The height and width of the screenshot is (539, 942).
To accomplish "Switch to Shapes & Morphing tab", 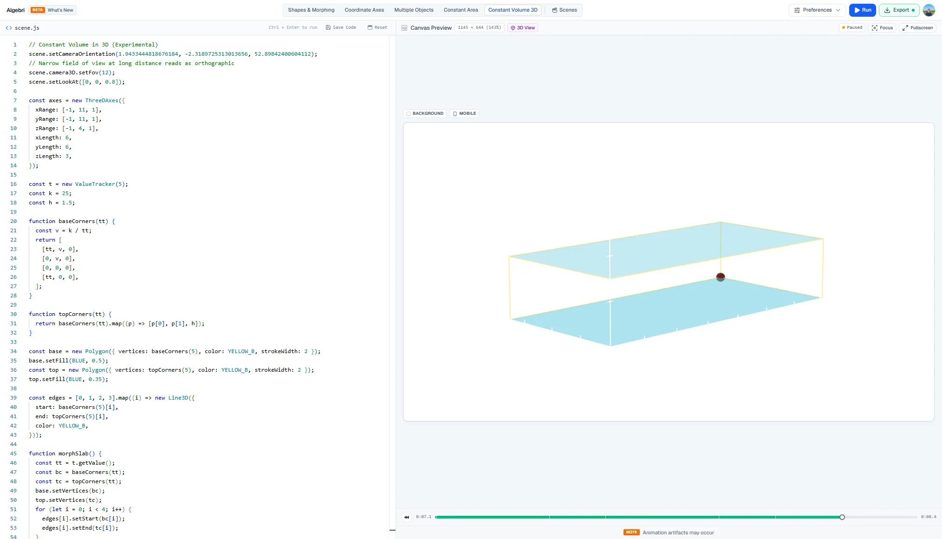I will point(311,10).
